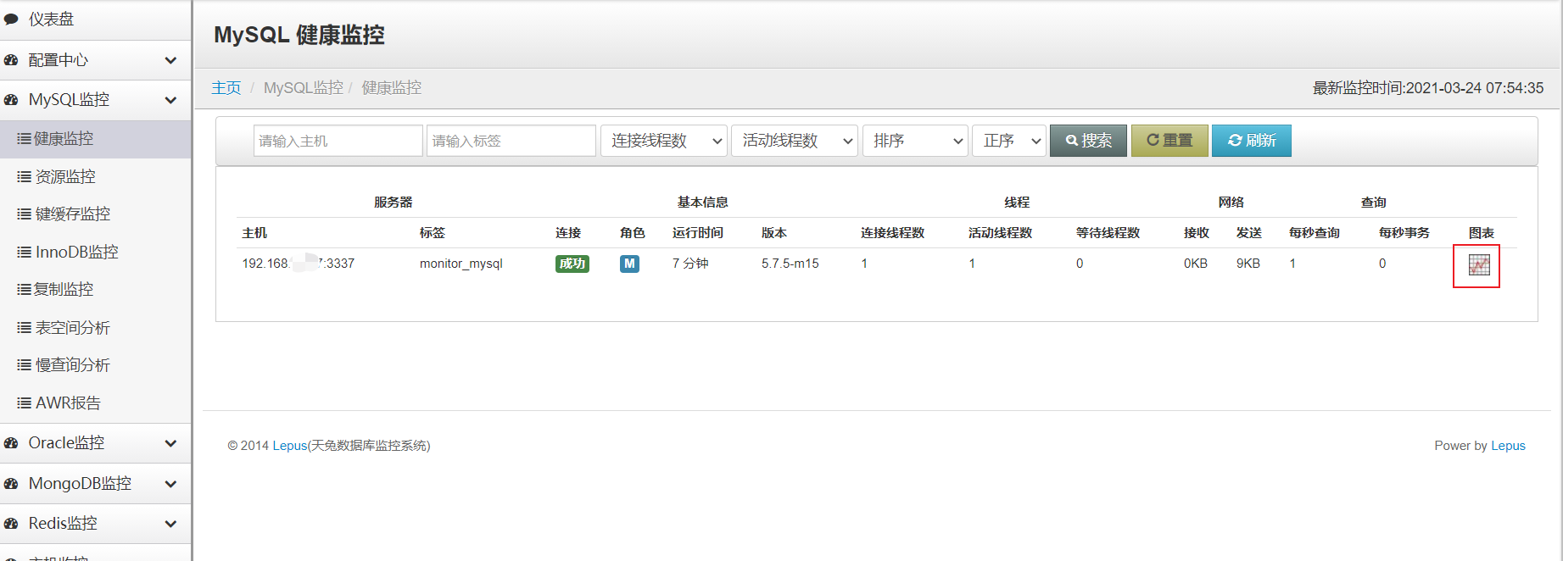
Task: Click the version cell 5.7.5-m15
Action: click(x=790, y=264)
